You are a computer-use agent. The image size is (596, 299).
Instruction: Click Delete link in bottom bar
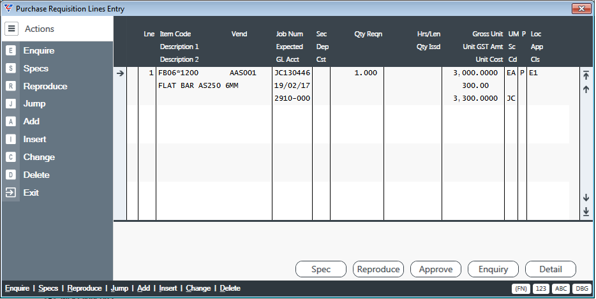pyautogui.click(x=230, y=288)
